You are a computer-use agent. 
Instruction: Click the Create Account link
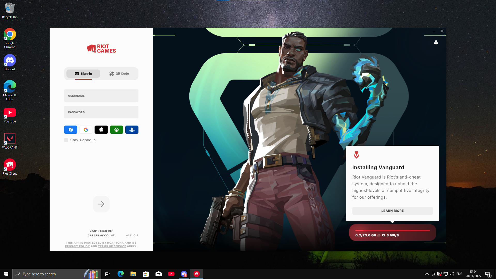pyautogui.click(x=101, y=236)
